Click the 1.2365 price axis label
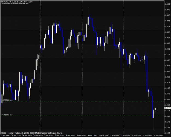The image size is (171, 137). pyautogui.click(x=168, y=105)
